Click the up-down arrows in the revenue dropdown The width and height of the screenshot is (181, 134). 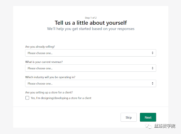click(152, 68)
